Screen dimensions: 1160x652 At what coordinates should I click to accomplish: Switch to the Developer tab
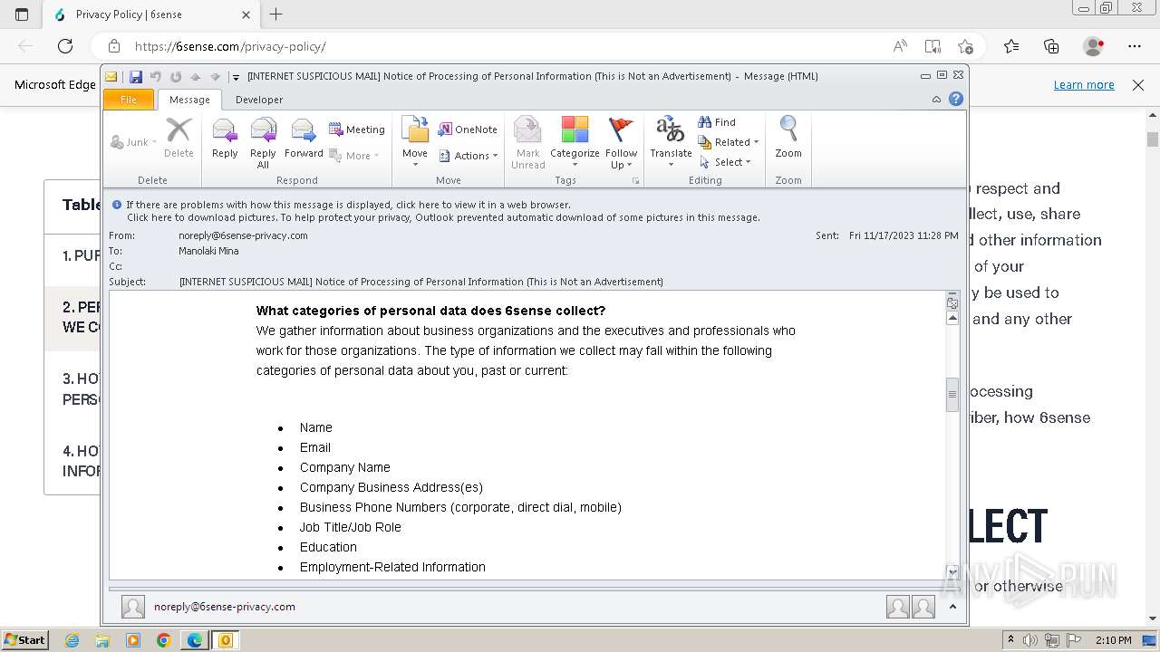click(x=259, y=100)
